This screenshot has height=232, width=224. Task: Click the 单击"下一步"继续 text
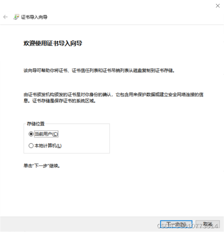coord(42,166)
